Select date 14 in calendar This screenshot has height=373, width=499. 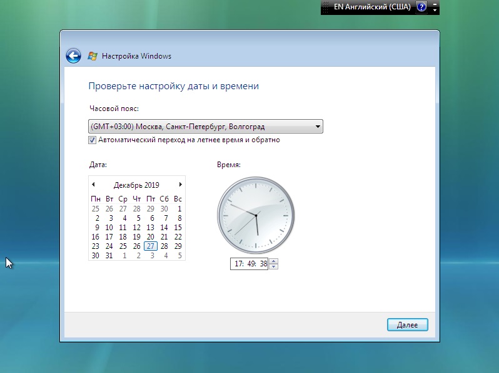point(164,227)
